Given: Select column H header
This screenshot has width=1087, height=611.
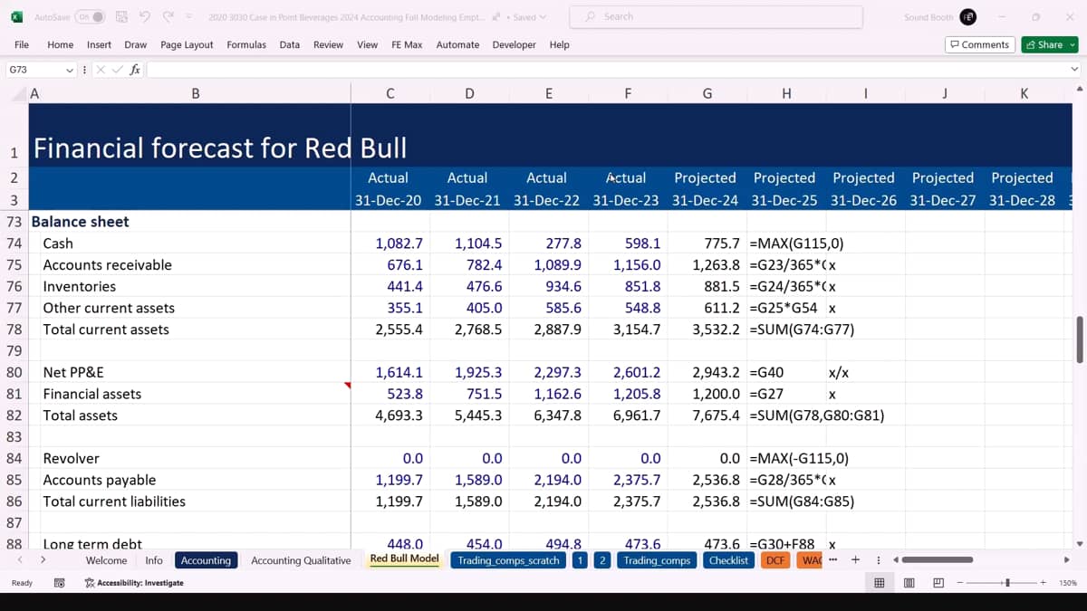Looking at the screenshot, I should coord(786,93).
